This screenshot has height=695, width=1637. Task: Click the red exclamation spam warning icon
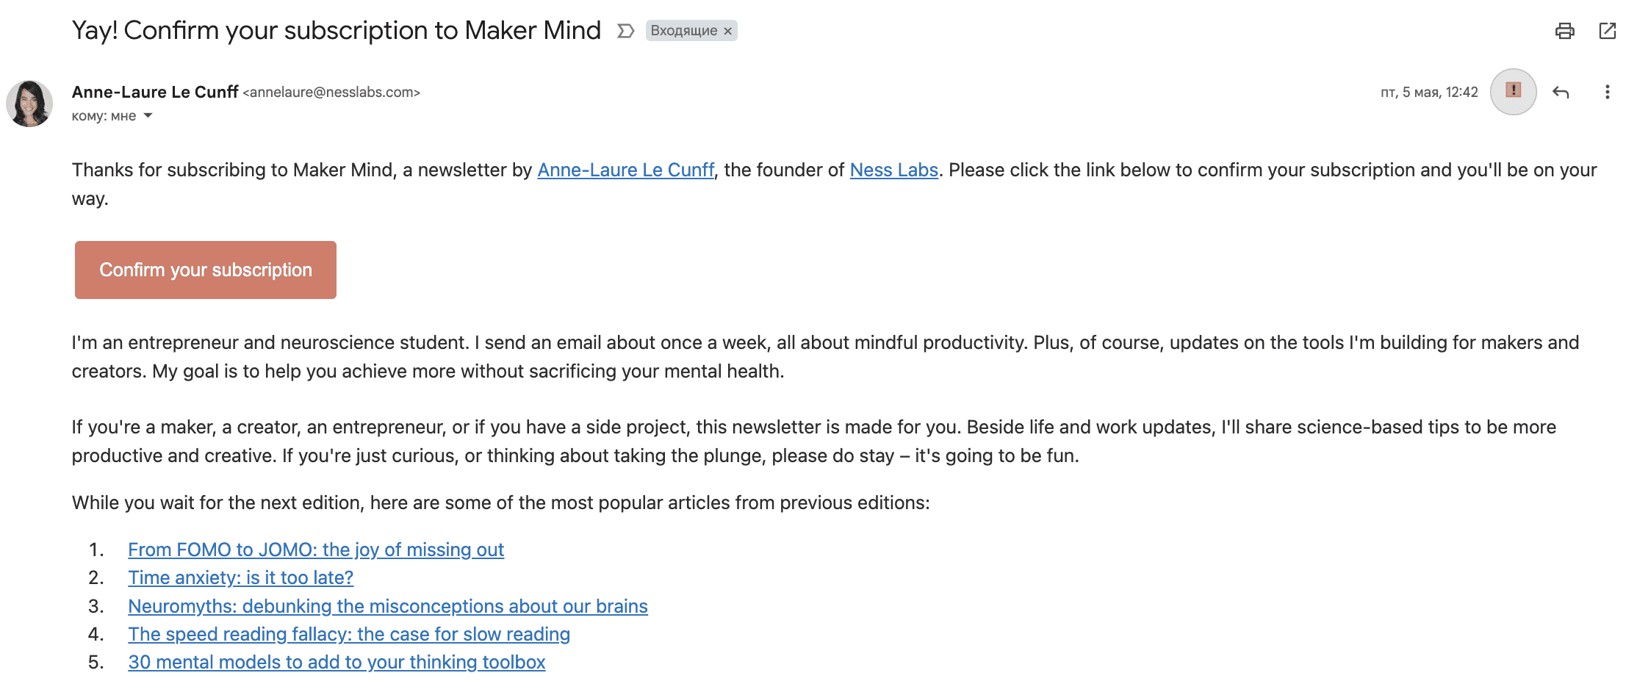point(1513,91)
